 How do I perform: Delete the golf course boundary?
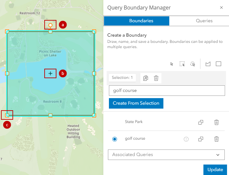217,139
